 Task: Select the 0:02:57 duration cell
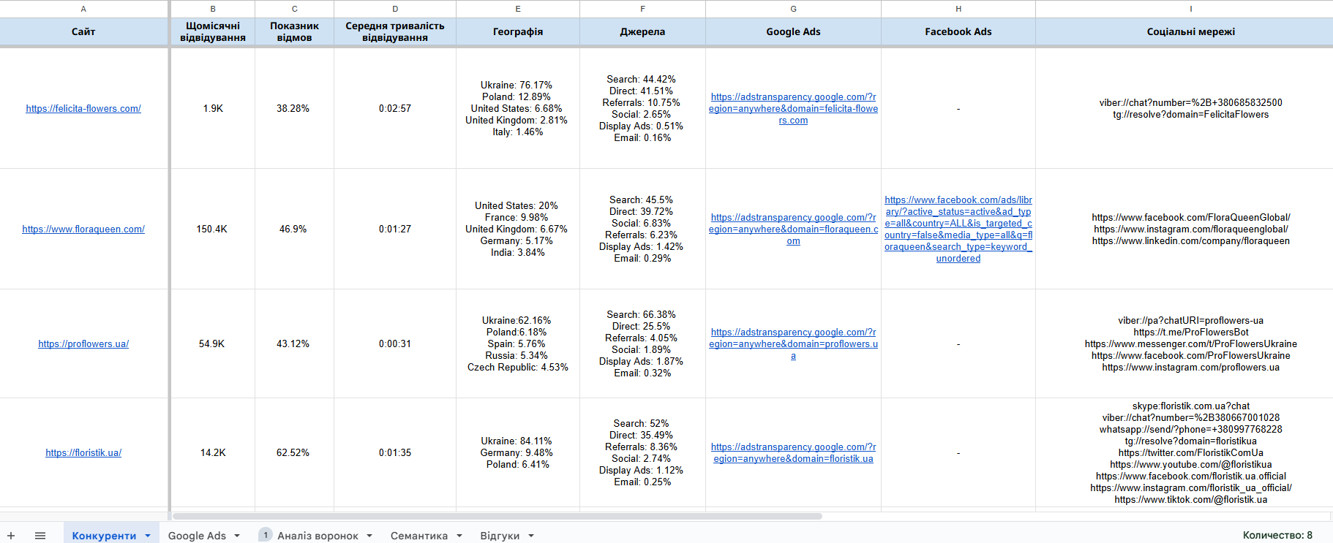tap(395, 109)
